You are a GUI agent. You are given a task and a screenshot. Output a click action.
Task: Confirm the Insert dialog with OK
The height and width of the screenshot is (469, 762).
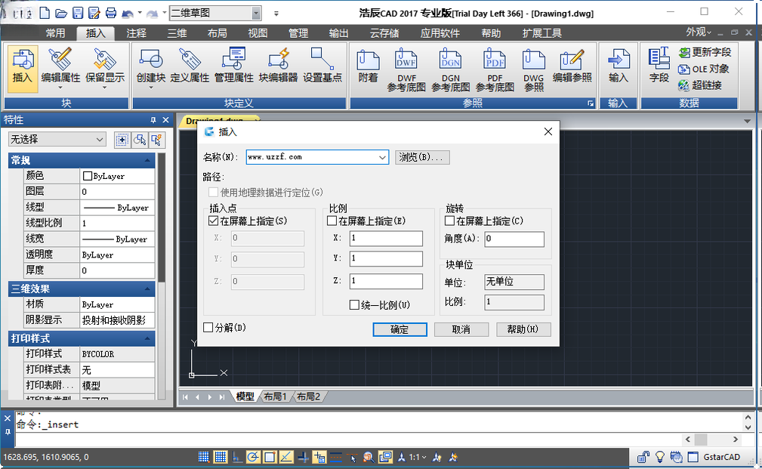(400, 329)
